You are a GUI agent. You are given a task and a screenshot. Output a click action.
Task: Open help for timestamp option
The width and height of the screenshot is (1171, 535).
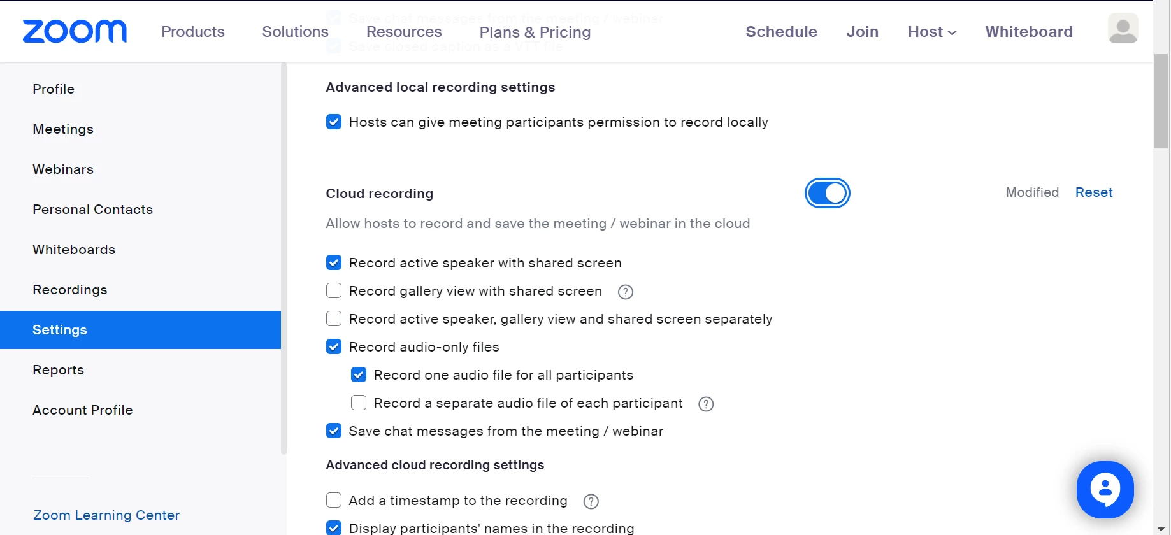point(591,501)
